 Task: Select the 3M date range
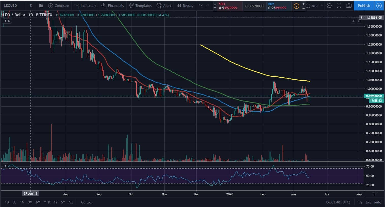pos(30,202)
